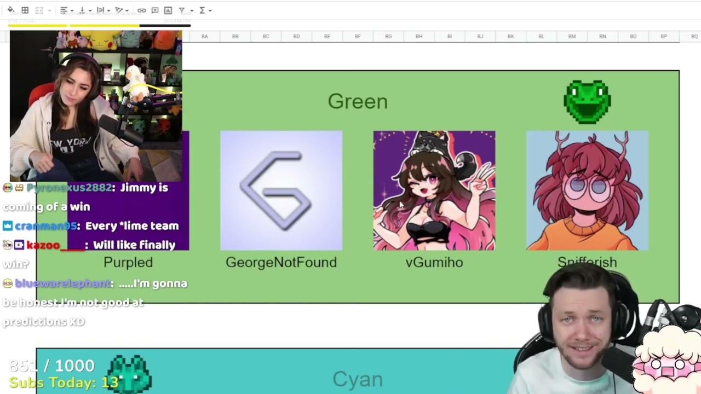Click the "Green" team title
The height and width of the screenshot is (394, 701).
358,102
